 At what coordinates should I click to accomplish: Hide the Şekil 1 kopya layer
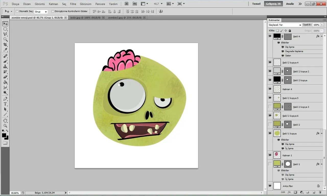pos(270,133)
